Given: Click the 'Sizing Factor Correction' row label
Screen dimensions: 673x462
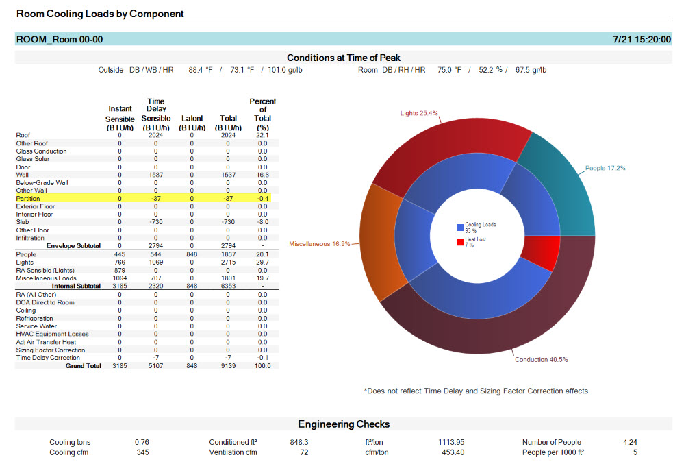Looking at the screenshot, I should [51, 350].
